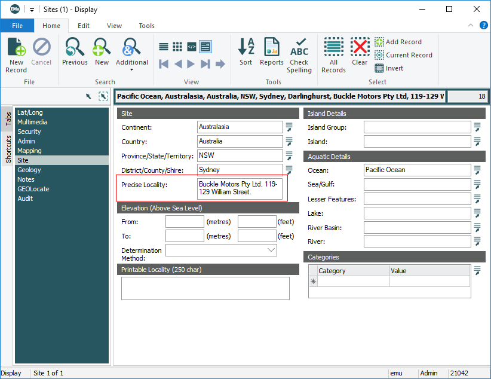Expand the Determination Method combo box
Viewport: 491px width, 379px height.
pos(272,250)
